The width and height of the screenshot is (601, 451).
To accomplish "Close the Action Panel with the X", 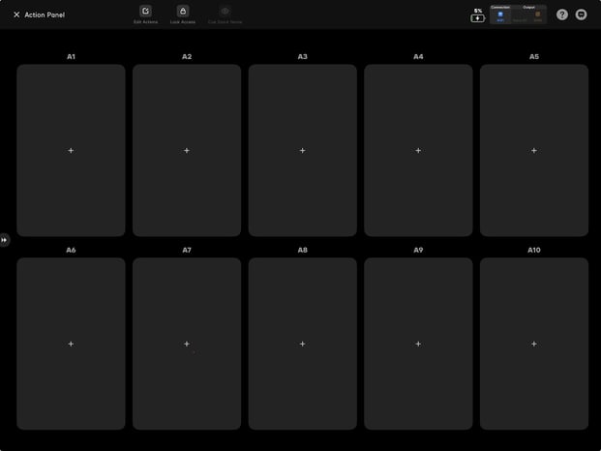I will 16,15.
